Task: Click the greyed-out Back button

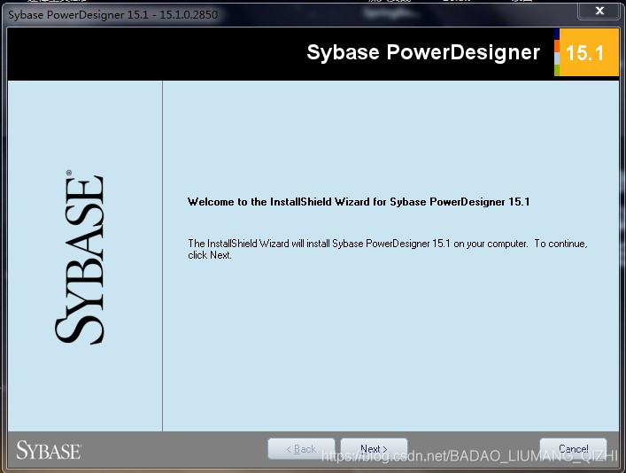Action: coord(301,449)
